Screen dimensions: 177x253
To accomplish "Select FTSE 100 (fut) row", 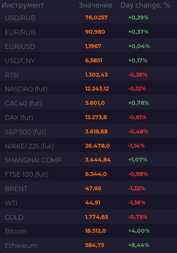I will [x=89, y=174].
